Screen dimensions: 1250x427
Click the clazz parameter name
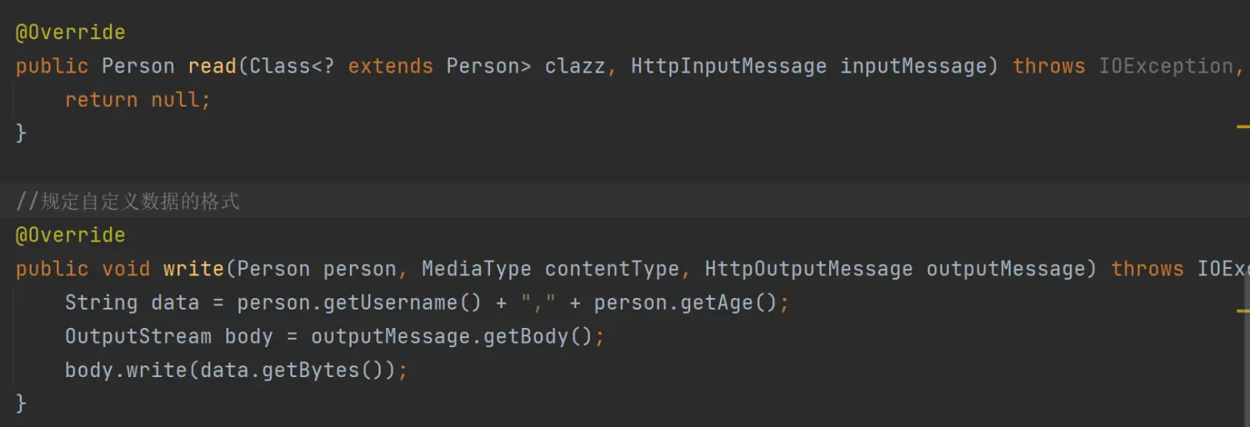point(575,67)
